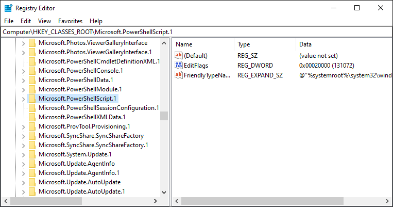Select the Microsoft.SyncShare.SyncShareFactory key

click(x=91, y=136)
